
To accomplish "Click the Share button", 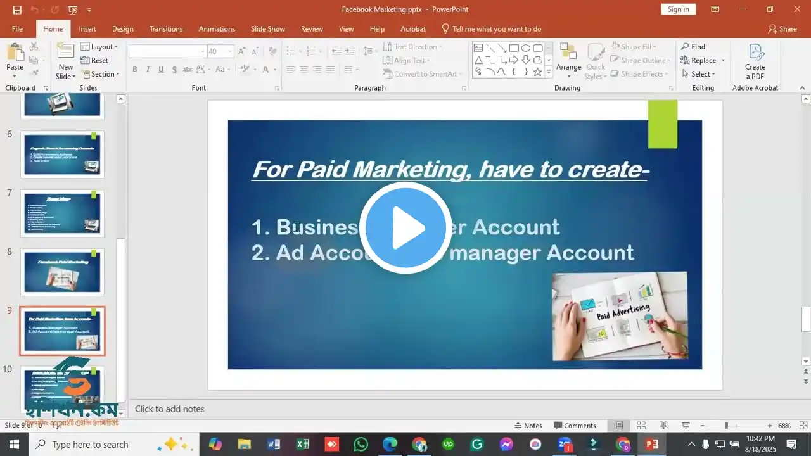I will tap(782, 29).
